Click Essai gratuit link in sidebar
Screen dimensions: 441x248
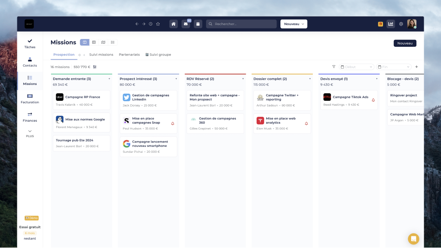(30, 227)
